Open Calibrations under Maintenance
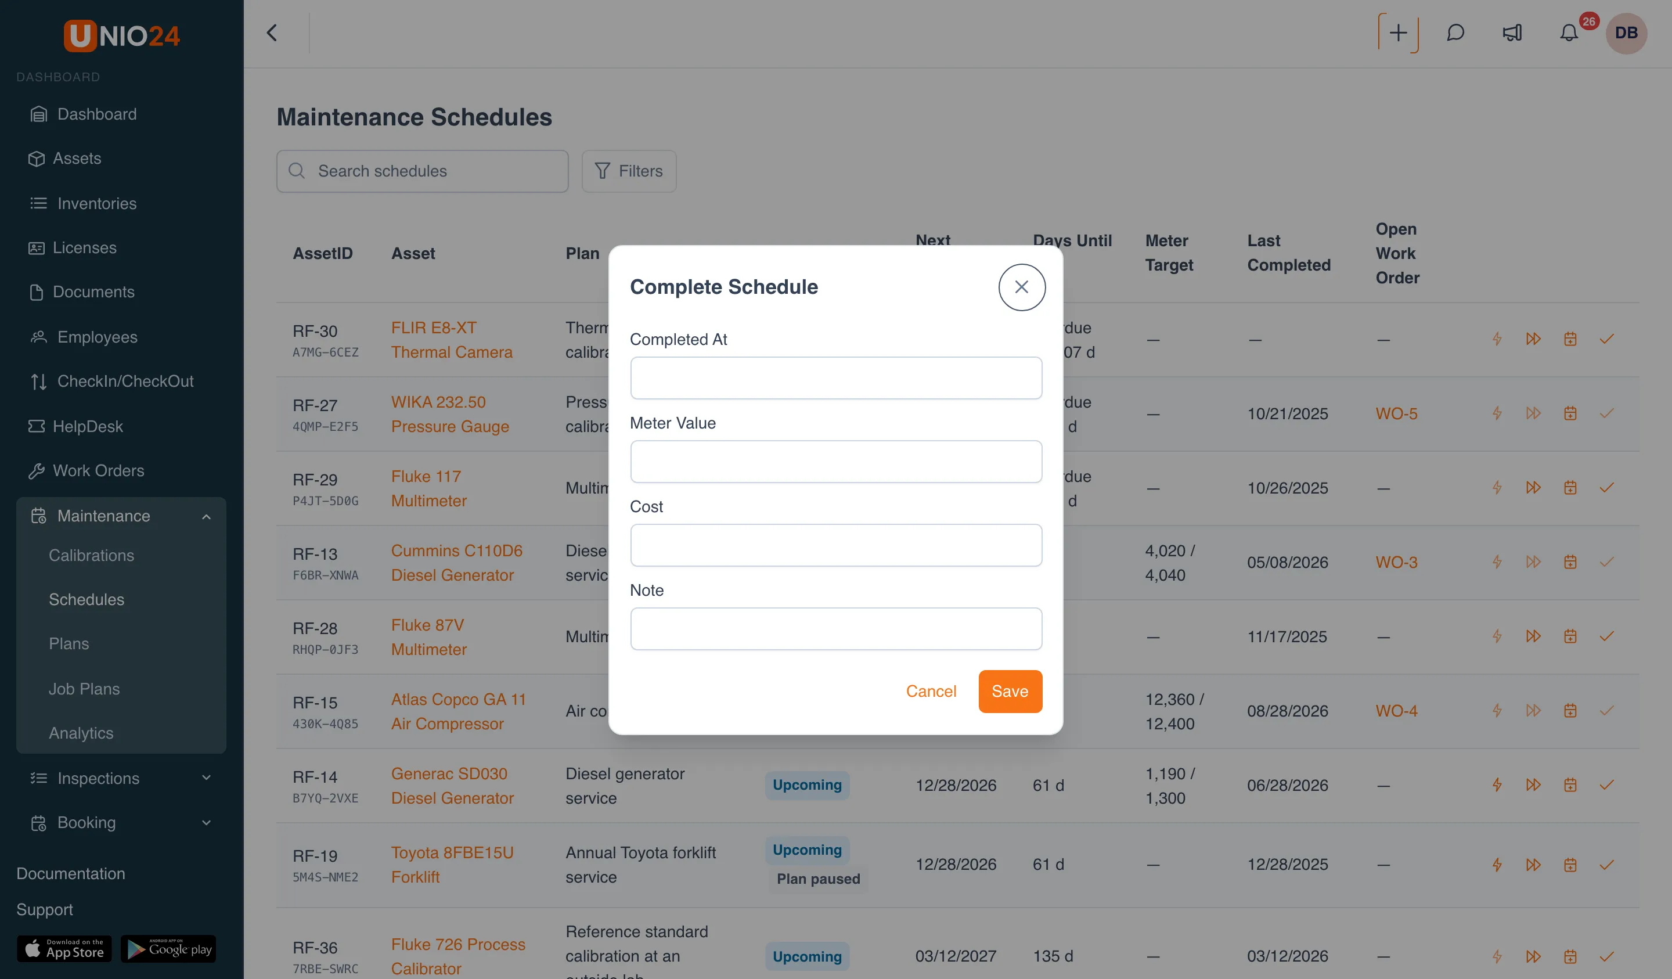Screen dimensions: 1672x979 (x=92, y=555)
